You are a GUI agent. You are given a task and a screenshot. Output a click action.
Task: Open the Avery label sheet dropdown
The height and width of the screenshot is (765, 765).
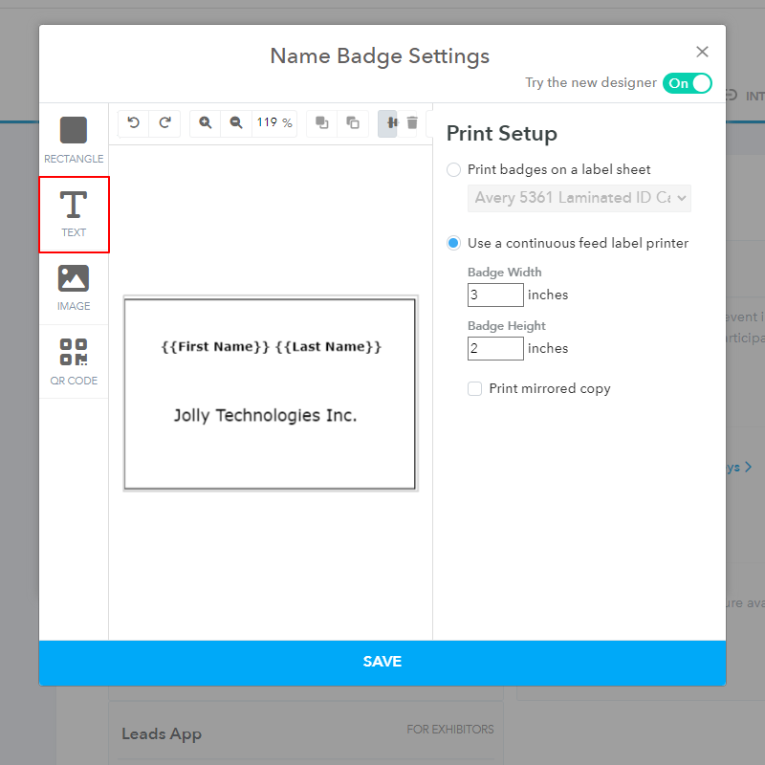[x=579, y=198]
